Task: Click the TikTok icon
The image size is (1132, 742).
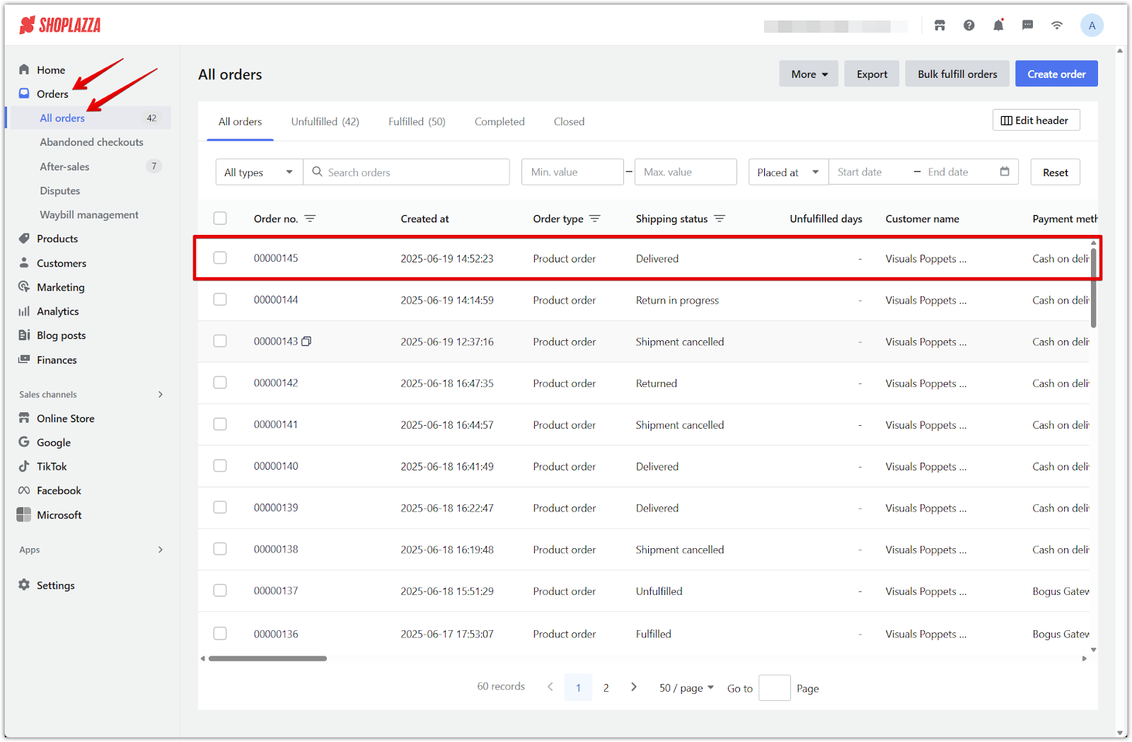Action: pyautogui.click(x=24, y=466)
